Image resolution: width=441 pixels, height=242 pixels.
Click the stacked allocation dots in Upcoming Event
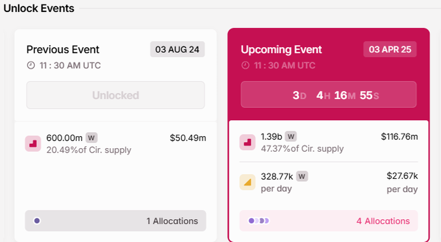(x=259, y=221)
